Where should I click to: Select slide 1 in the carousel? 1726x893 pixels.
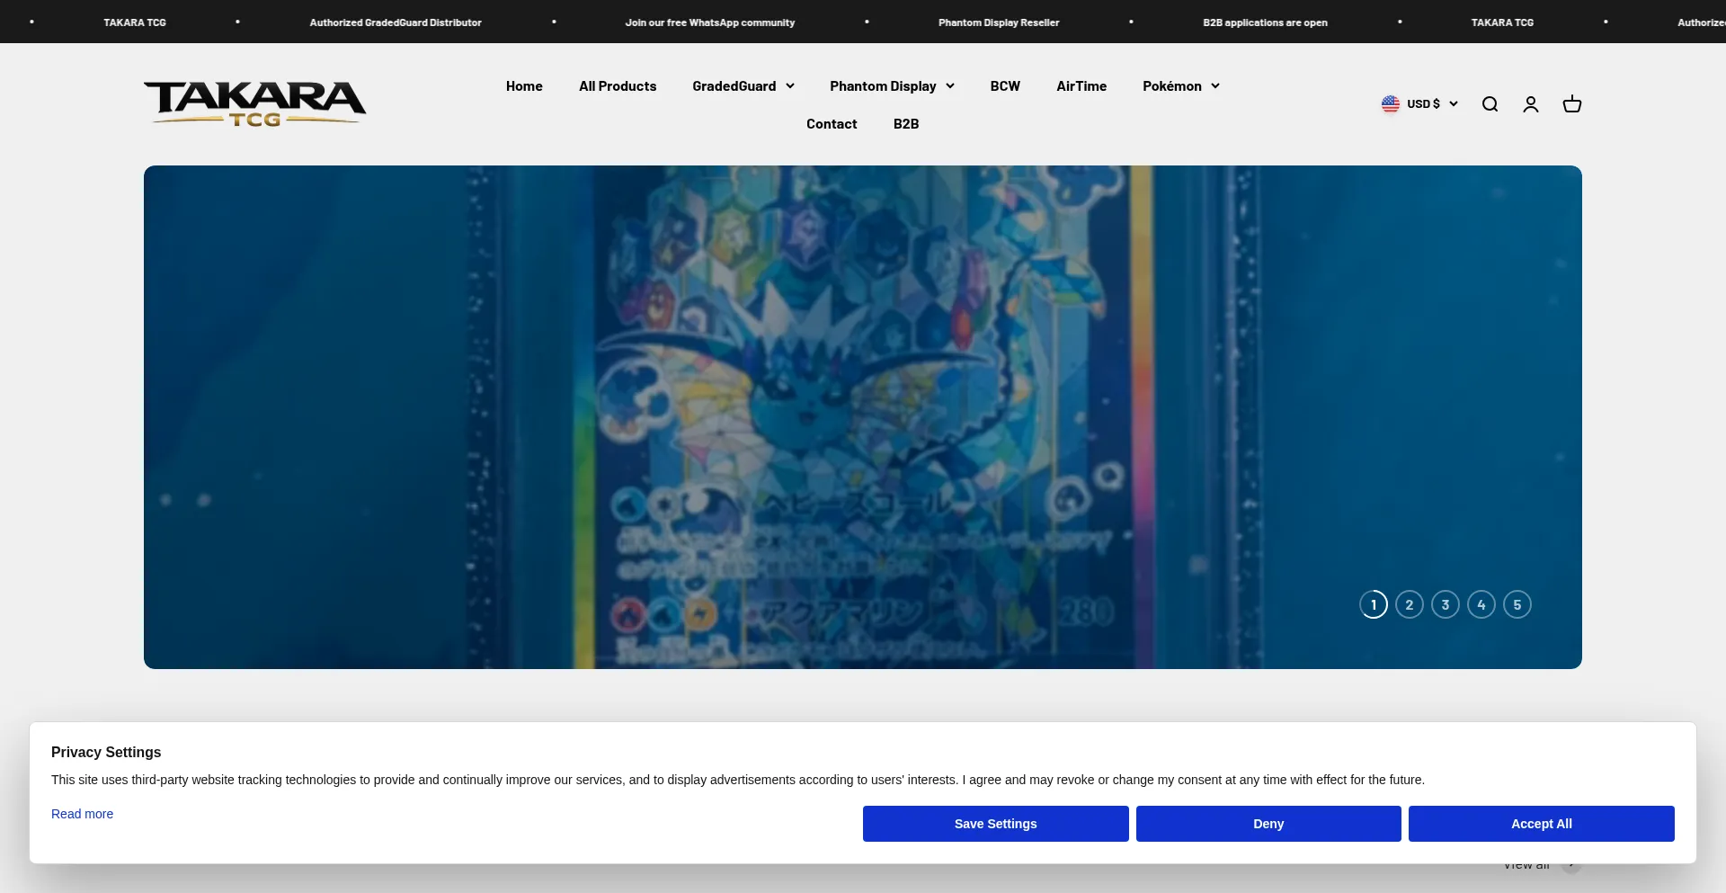pos(1374,604)
